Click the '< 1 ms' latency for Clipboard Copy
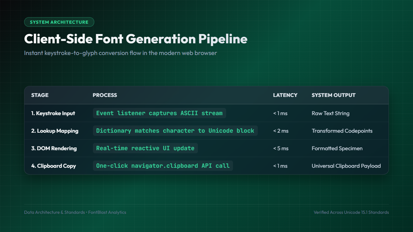The image size is (413, 232). coord(280,166)
